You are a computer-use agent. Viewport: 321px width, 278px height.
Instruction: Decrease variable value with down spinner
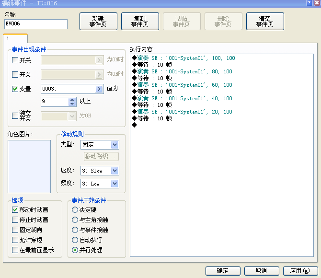point(72,104)
